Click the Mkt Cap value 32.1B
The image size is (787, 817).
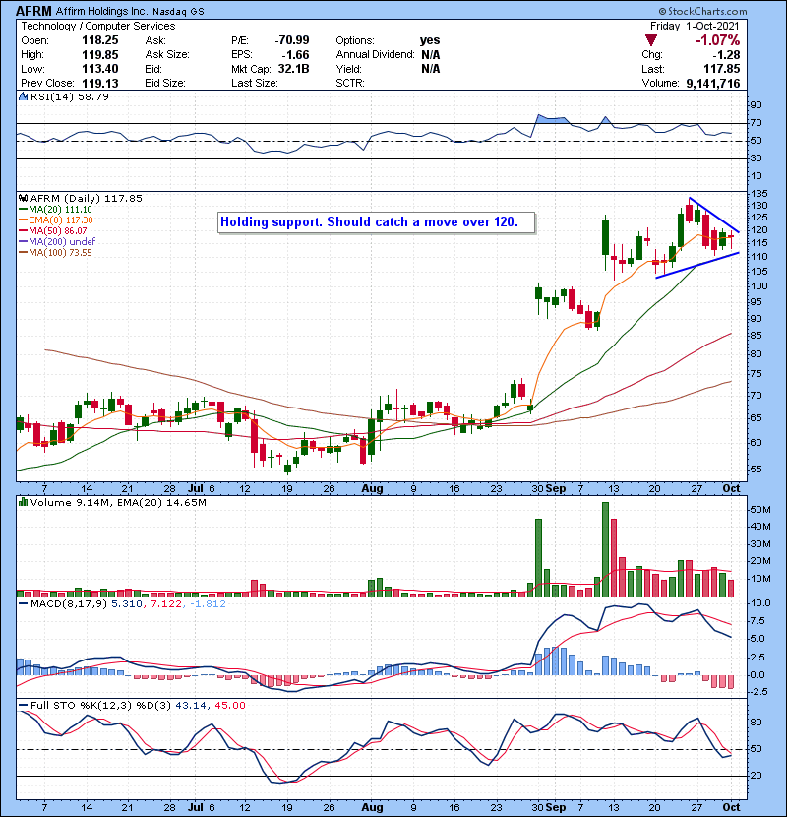(x=293, y=69)
